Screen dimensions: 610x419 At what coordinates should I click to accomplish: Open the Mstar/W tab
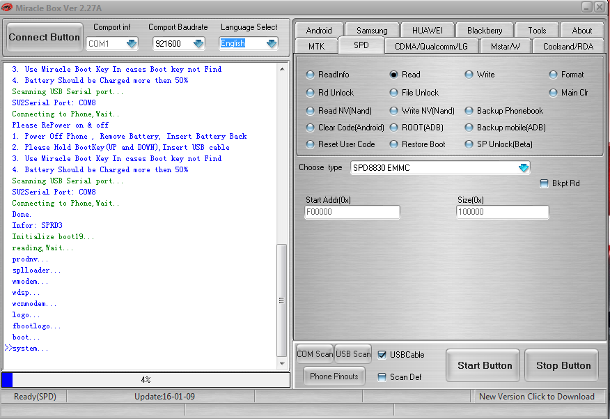[505, 46]
